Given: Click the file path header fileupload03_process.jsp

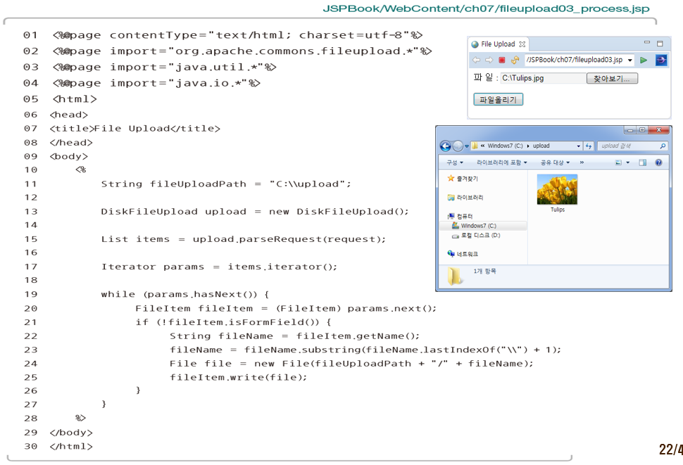Looking at the screenshot, I should pos(486,8).
